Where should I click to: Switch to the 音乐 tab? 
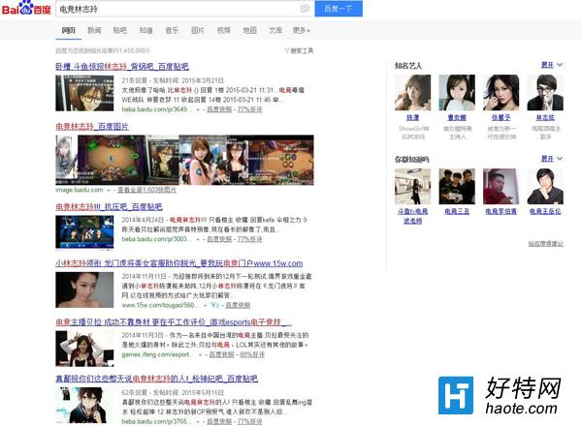coord(172,30)
